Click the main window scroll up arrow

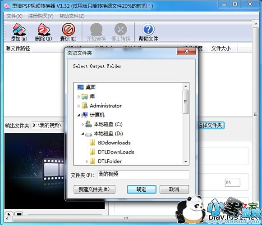(x=256, y=24)
